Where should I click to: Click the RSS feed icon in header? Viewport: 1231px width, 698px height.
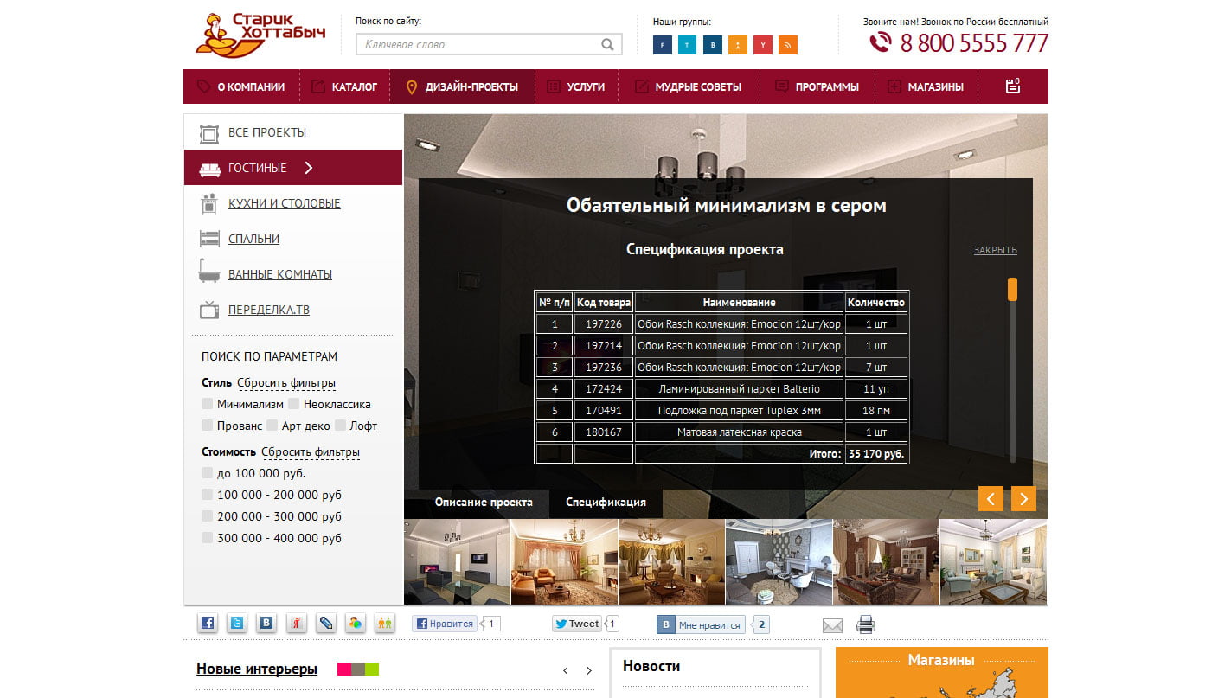point(787,45)
